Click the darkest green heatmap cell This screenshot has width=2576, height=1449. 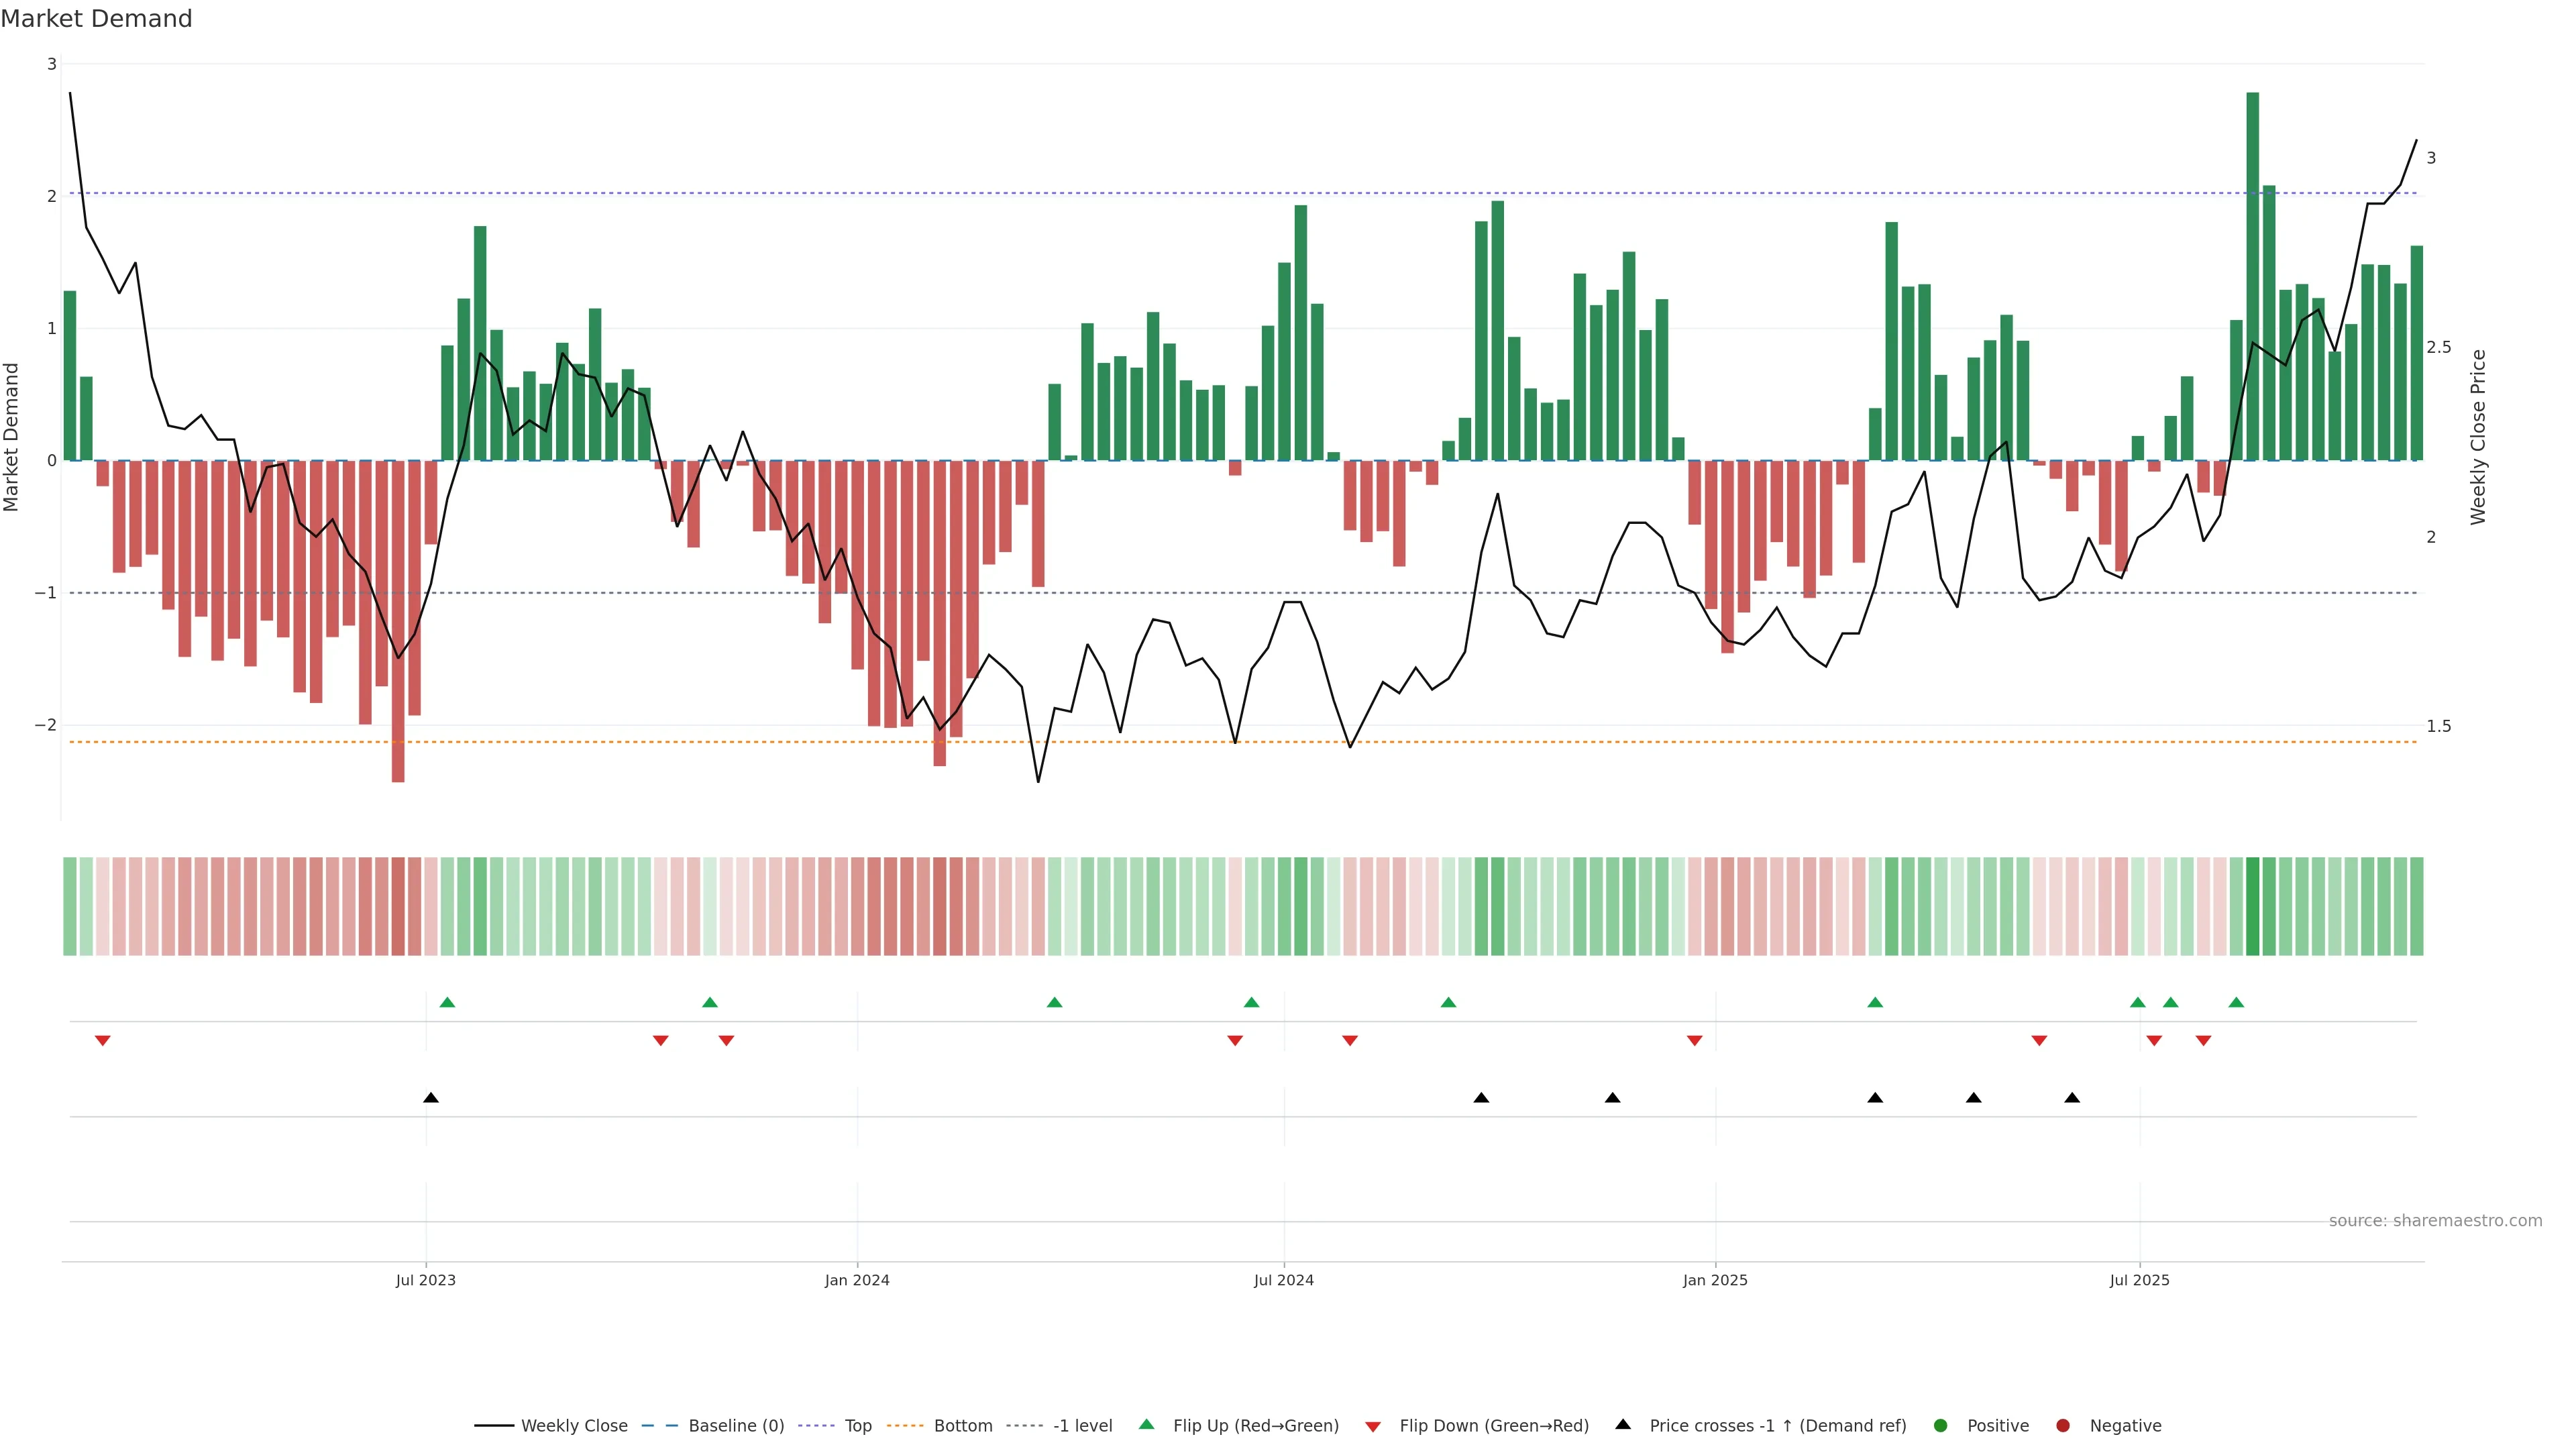click(2253, 906)
